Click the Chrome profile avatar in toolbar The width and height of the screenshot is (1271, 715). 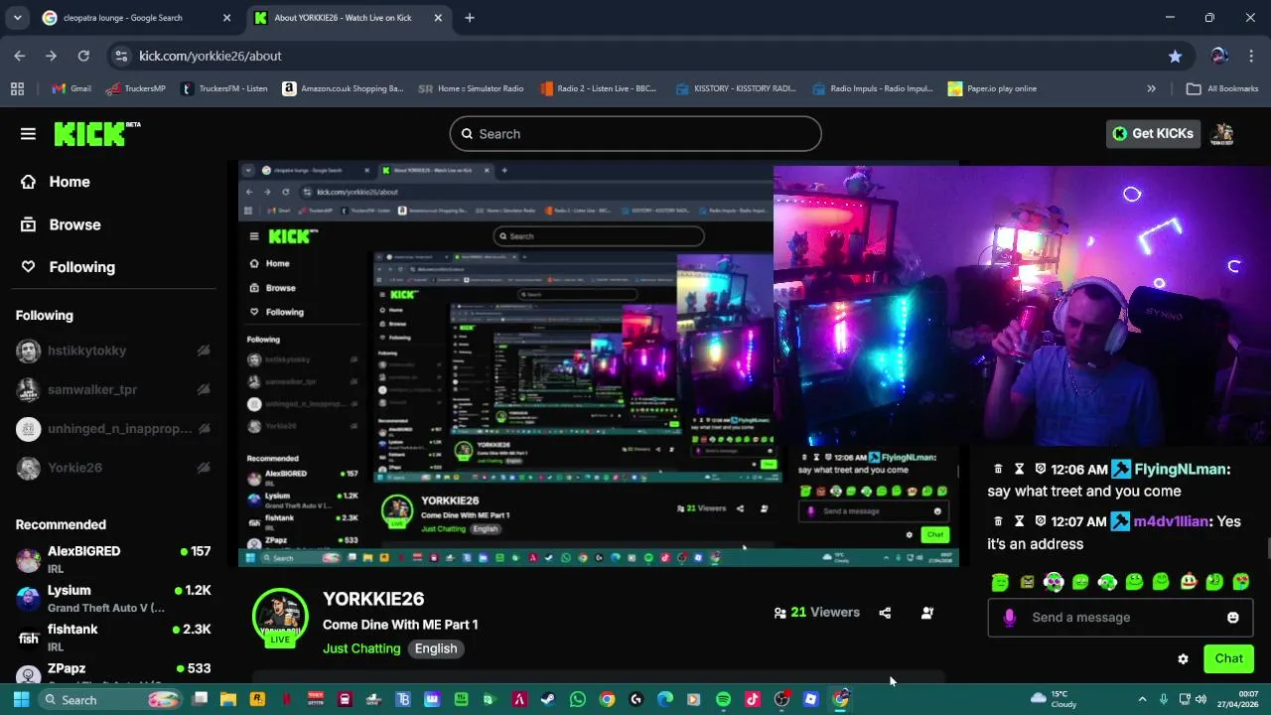tap(1219, 56)
